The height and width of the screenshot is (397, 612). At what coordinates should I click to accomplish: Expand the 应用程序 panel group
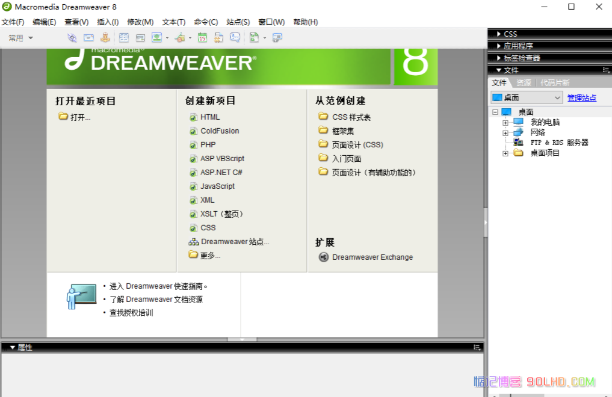499,46
